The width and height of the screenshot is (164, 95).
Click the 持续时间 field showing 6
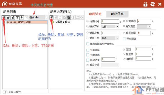110,22
